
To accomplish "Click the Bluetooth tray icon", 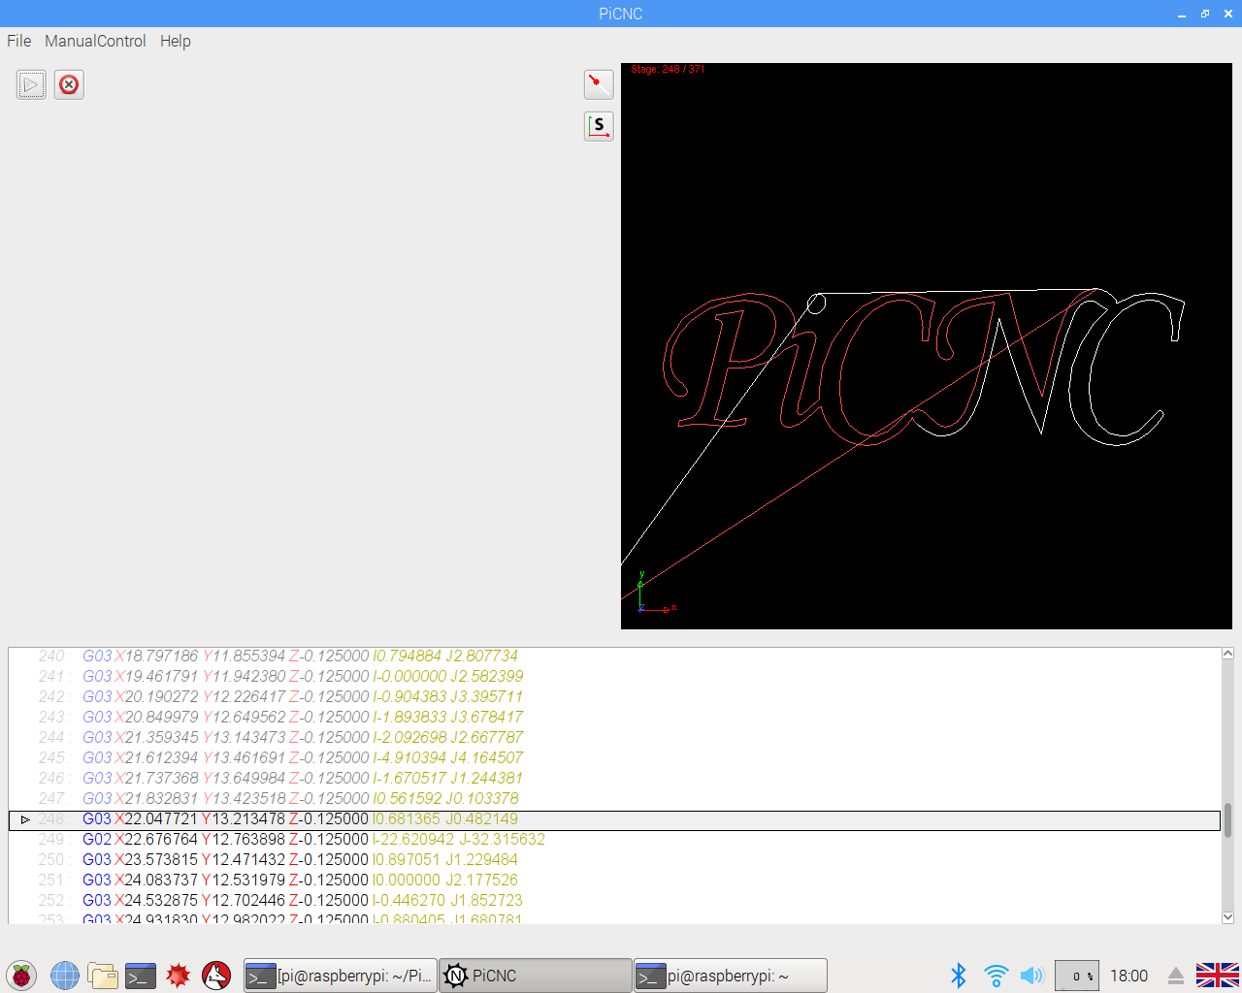I will coord(959,976).
